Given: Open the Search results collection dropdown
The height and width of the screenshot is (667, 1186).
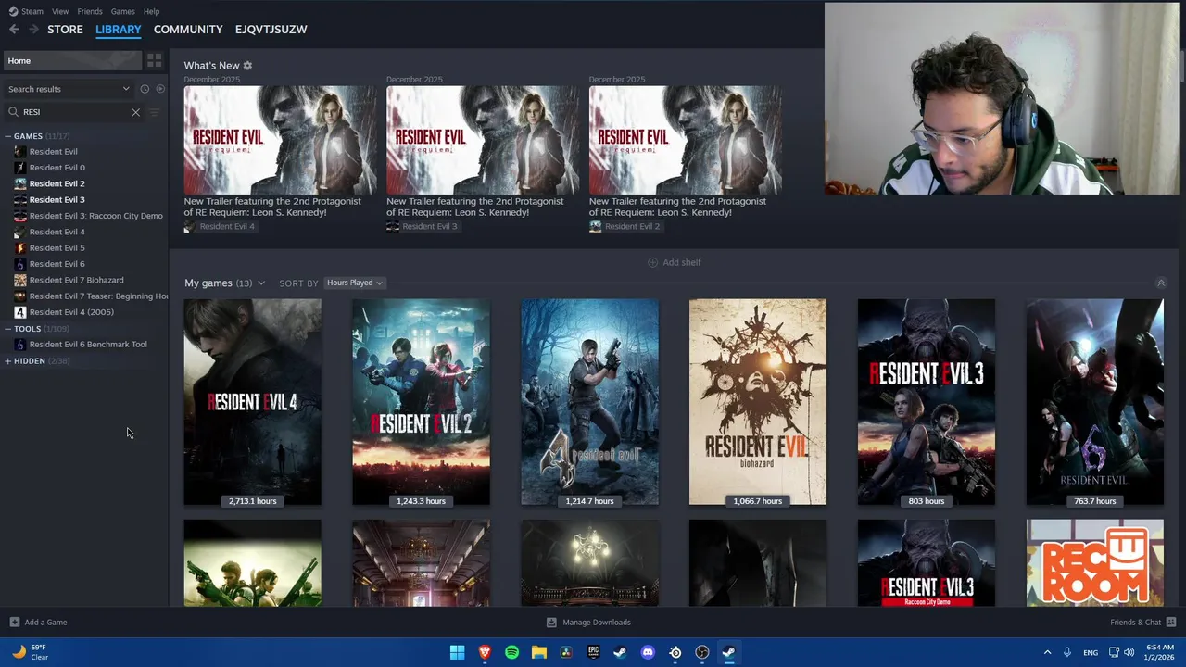Looking at the screenshot, I should click(x=69, y=89).
